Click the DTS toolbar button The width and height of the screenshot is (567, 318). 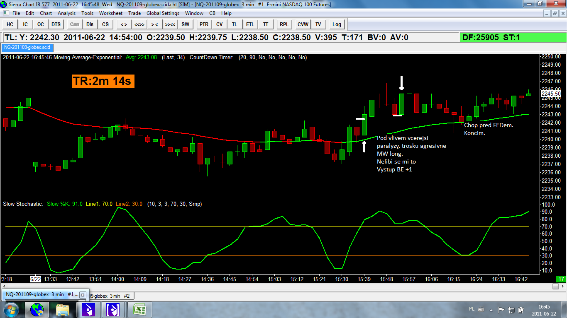[x=56, y=24]
